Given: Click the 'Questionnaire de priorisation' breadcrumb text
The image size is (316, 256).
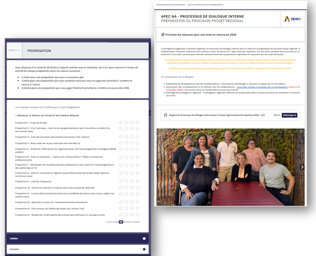Looking at the screenshot, I should click(171, 5).
